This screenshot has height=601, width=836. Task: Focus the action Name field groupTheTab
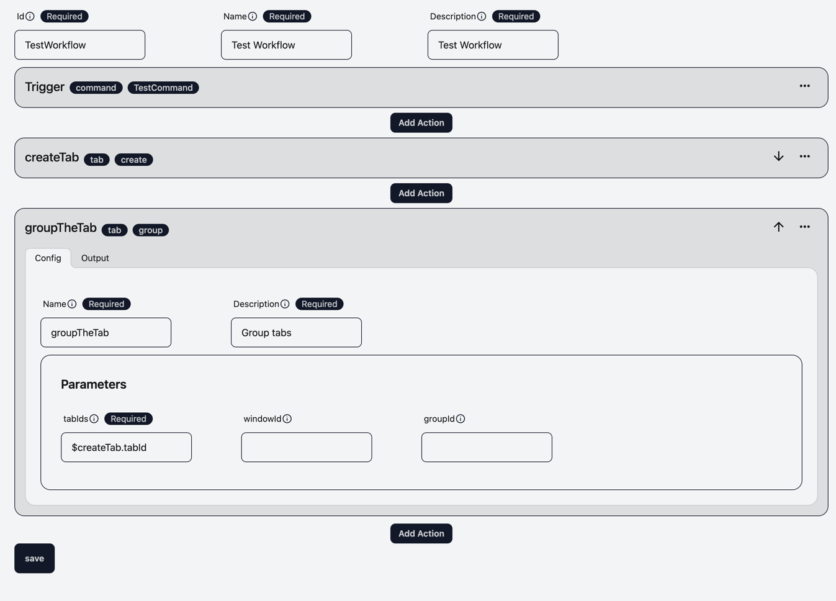(106, 332)
